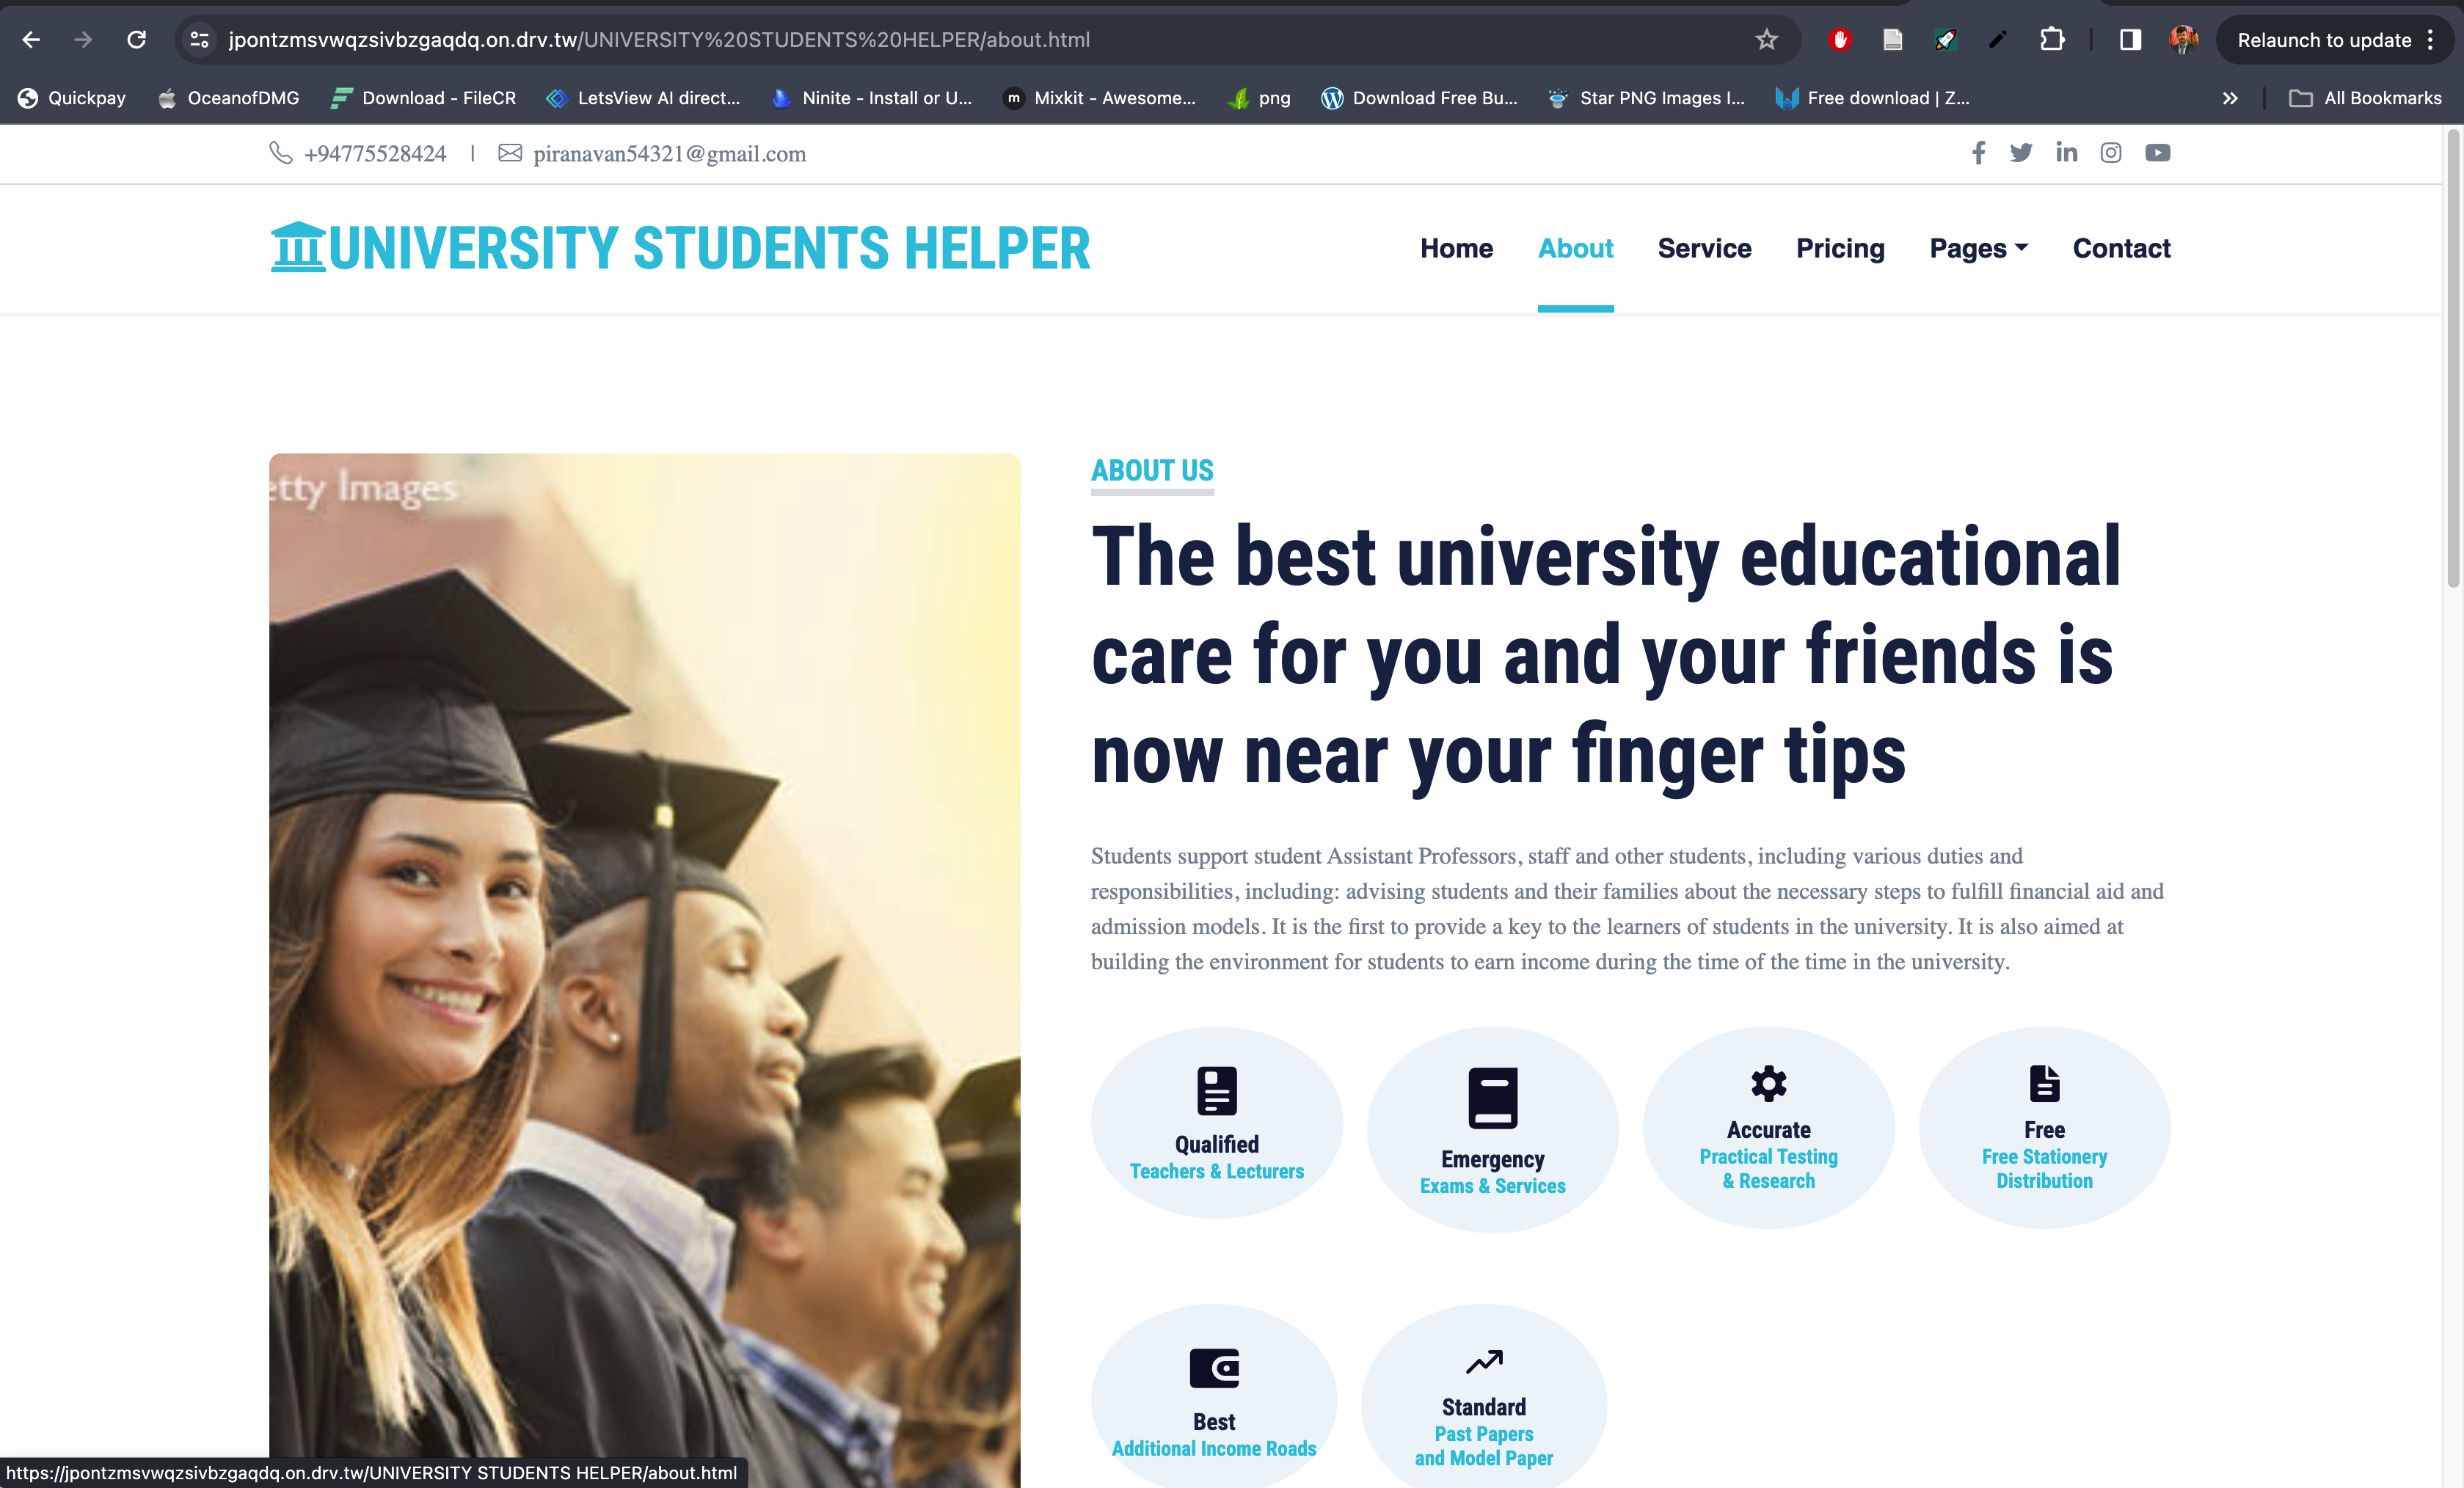The height and width of the screenshot is (1488, 2464).
Task: Click the page vertical scrollbar
Action: (x=2452, y=360)
